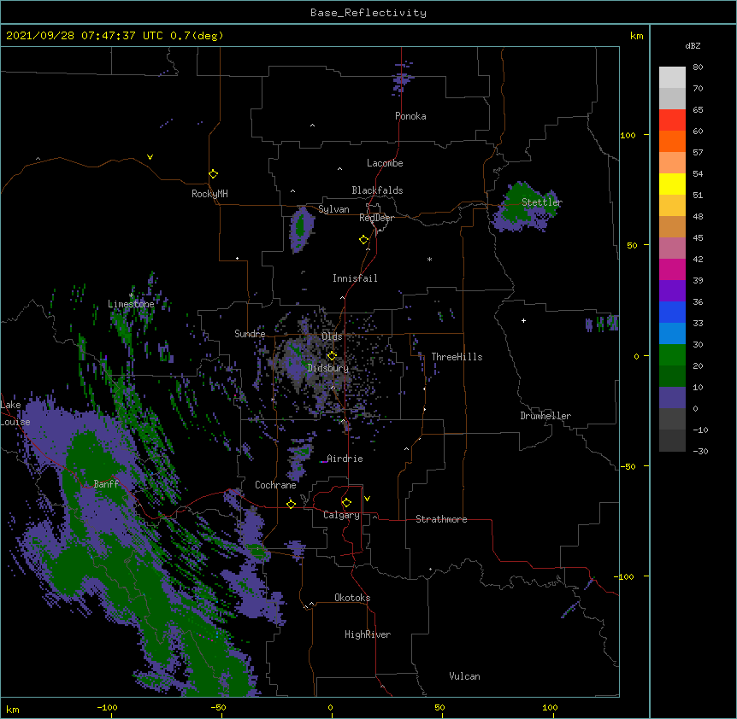Click the yellow diamond marker below Cochrane
The width and height of the screenshot is (737, 719).
tap(291, 504)
